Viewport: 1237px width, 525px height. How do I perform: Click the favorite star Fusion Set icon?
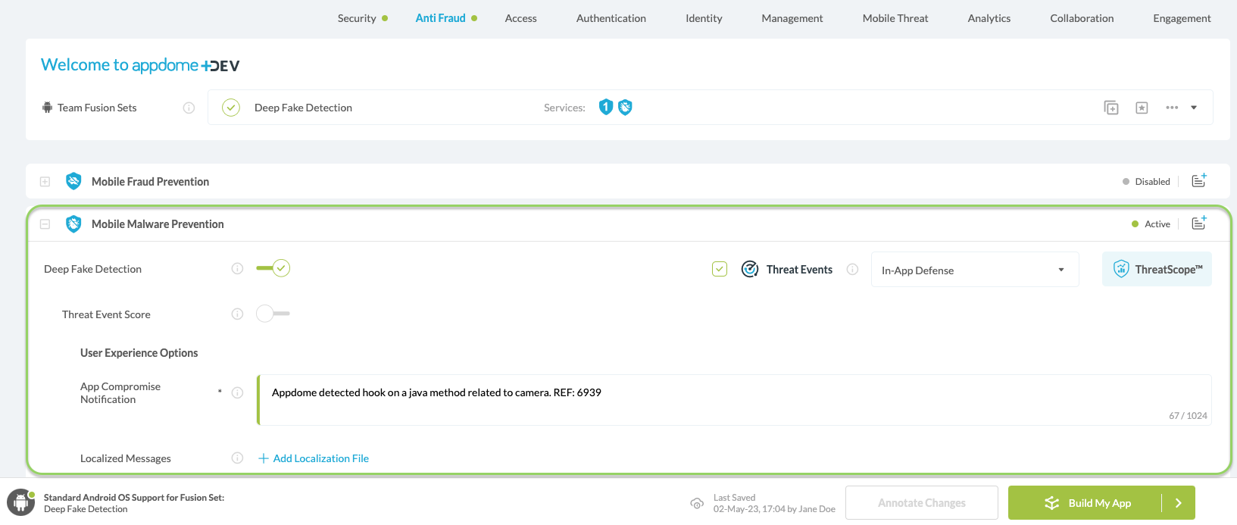1142,108
